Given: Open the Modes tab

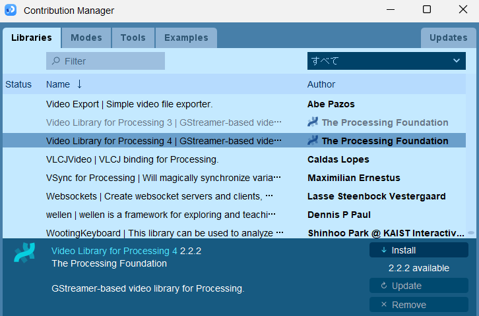Looking at the screenshot, I should pyautogui.click(x=86, y=38).
